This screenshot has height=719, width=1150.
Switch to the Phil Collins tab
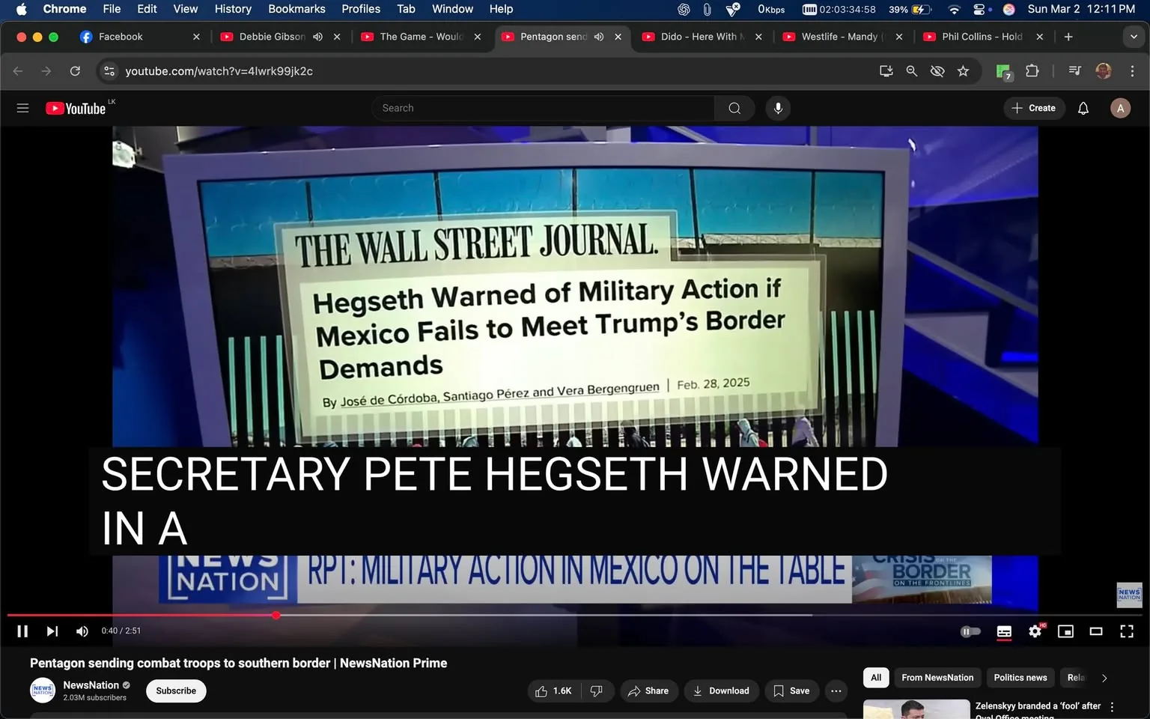[x=981, y=36]
